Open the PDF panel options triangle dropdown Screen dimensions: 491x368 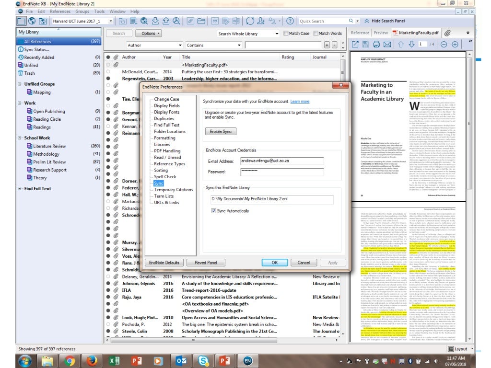[468, 33]
